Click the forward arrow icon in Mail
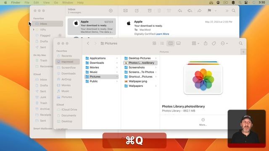Viewport: 269px width, 151px height. click(x=199, y=10)
